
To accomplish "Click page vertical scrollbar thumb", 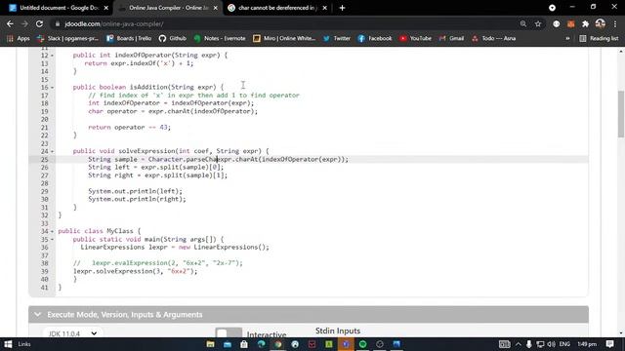I will tap(621, 115).
